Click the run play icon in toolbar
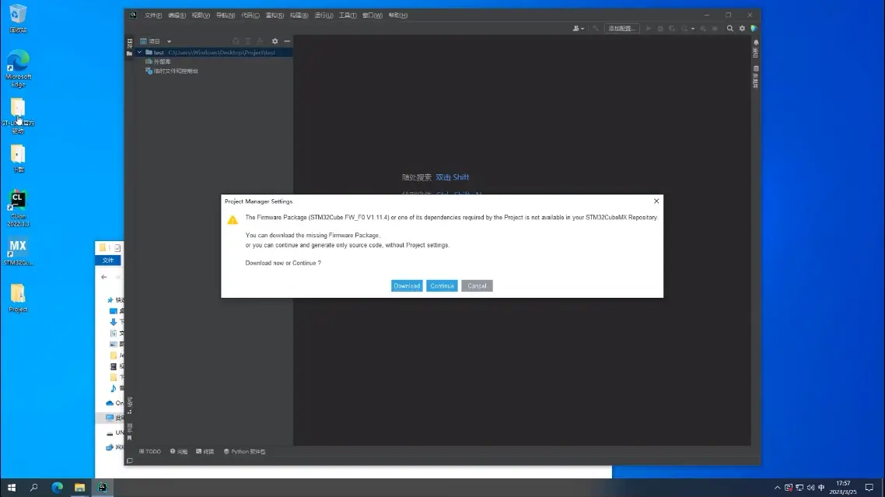Viewport: 885px width, 497px height. pos(649,28)
